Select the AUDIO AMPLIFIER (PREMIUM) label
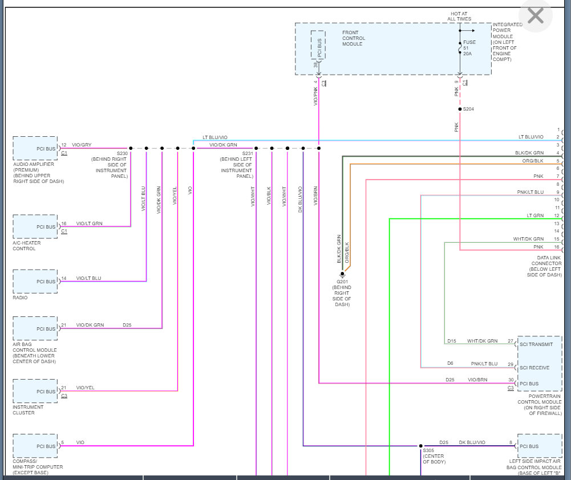This screenshot has height=480, width=571. tap(38, 173)
